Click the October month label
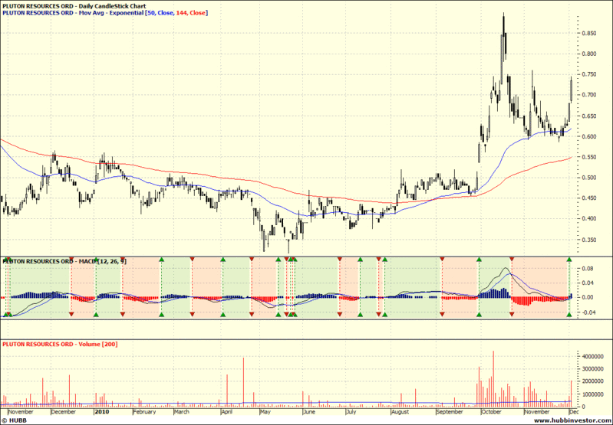Image resolution: width=613 pixels, height=425 pixels. tap(492, 412)
